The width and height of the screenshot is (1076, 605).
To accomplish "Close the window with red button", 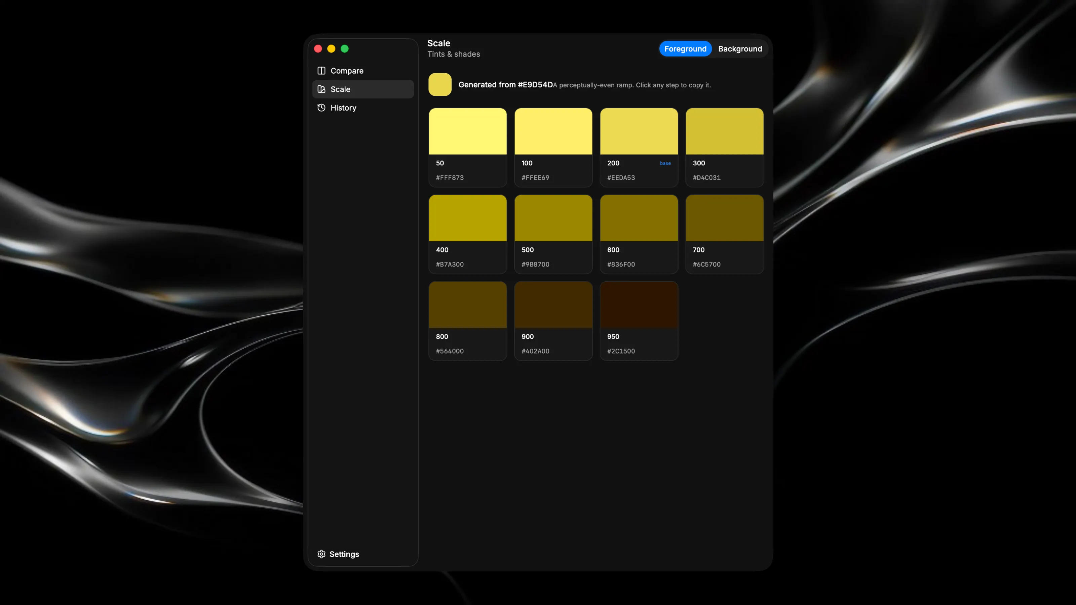I will tap(318, 49).
